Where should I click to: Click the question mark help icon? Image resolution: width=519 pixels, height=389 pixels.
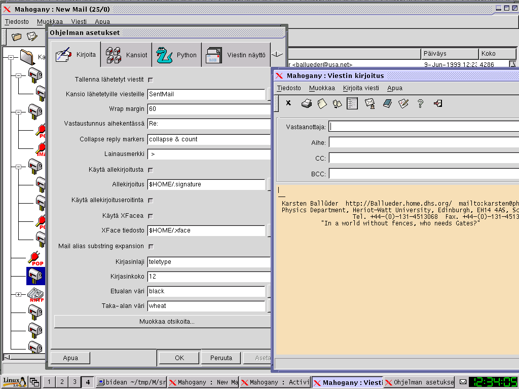coord(420,103)
